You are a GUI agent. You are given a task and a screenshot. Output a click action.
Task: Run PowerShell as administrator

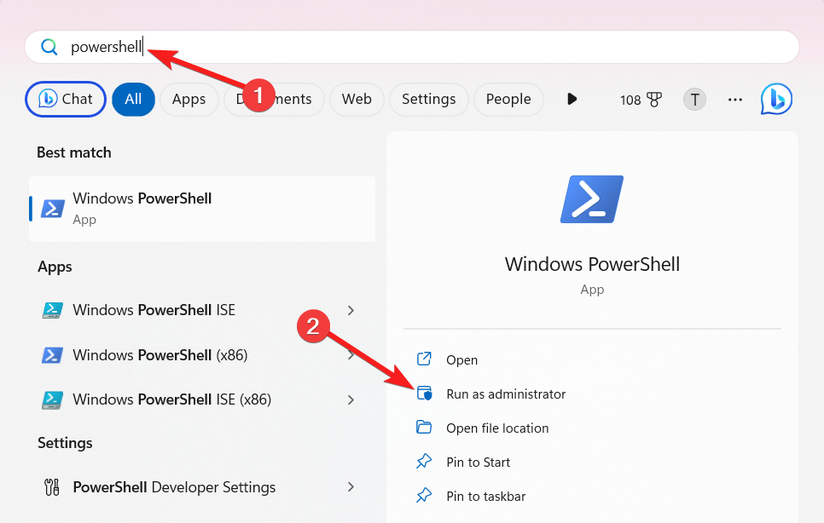tap(506, 394)
